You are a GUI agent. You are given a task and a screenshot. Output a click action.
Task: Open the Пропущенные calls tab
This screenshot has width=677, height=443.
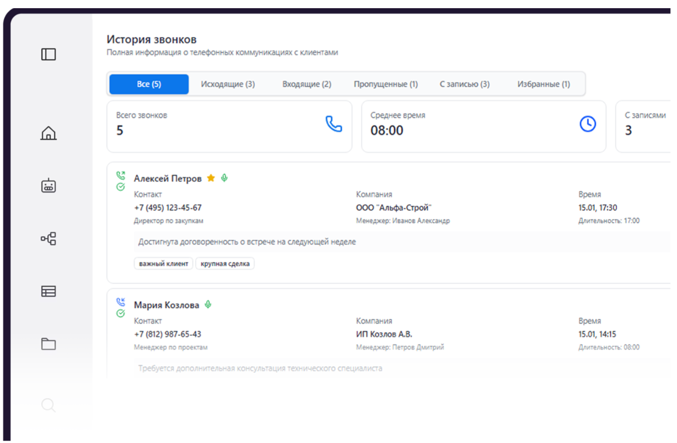pos(386,84)
